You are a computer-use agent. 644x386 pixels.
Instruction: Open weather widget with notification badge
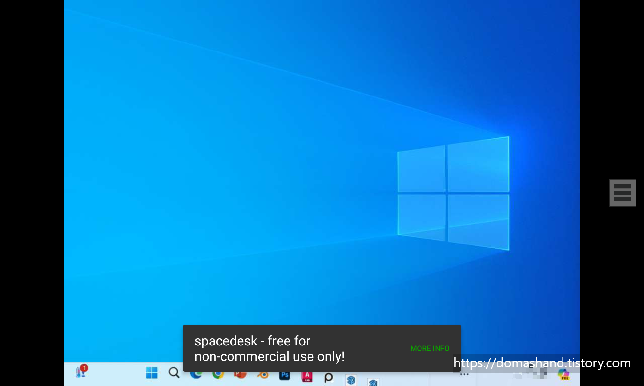click(x=81, y=372)
